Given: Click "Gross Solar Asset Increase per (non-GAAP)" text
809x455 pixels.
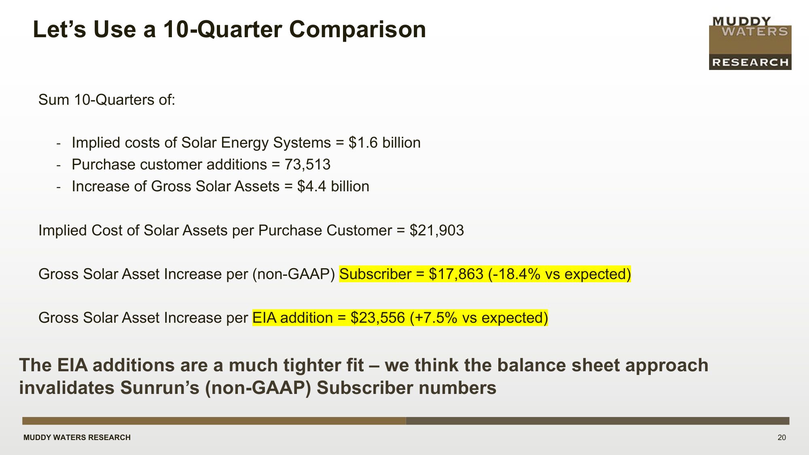Looking at the screenshot, I should point(186,274).
